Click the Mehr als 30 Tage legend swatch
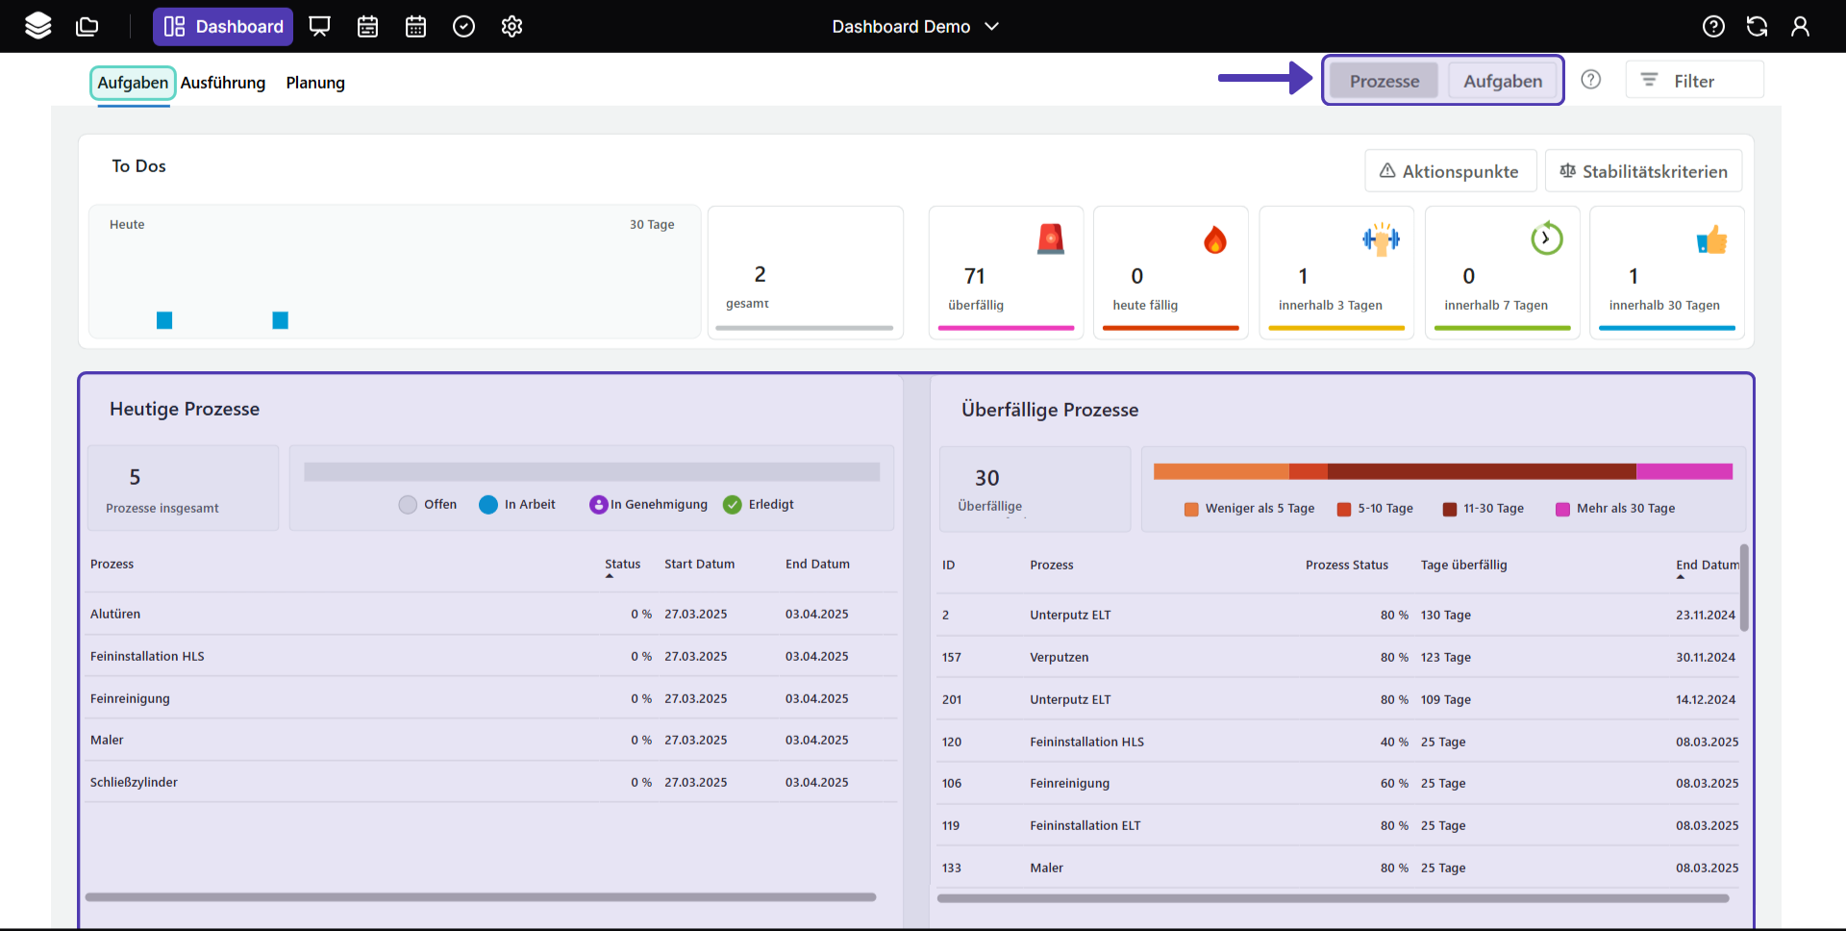Viewport: 1846px width, 931px height. pos(1562,509)
